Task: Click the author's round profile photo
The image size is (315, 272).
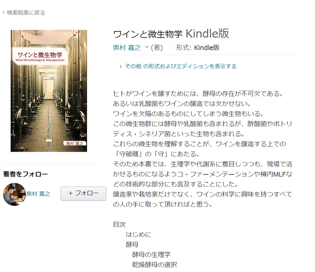Action: point(14,194)
